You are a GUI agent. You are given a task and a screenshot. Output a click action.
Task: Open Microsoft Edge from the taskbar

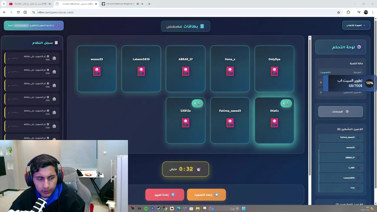point(178,208)
